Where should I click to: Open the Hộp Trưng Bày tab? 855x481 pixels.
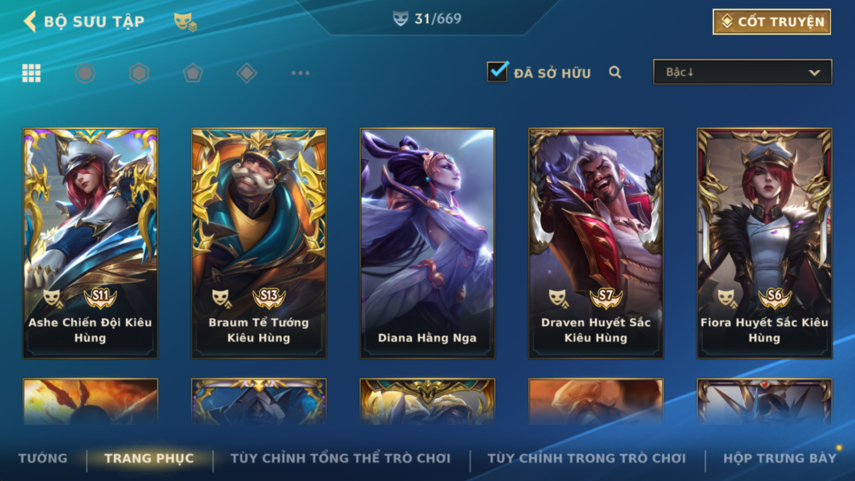(x=780, y=458)
